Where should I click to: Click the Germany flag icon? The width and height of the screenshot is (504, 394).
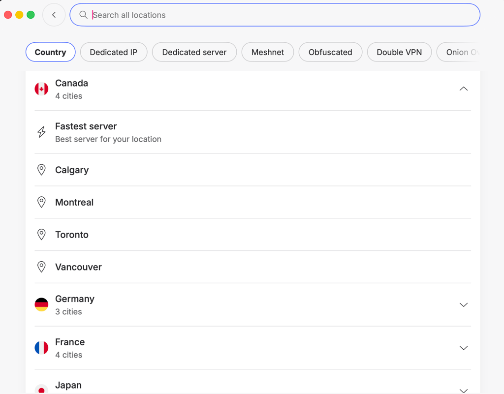(x=41, y=305)
